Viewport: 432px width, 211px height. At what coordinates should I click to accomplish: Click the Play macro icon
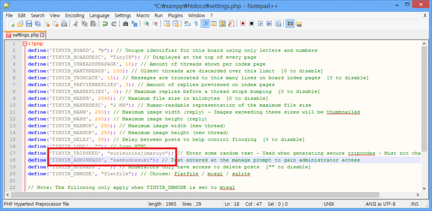point(260,24)
